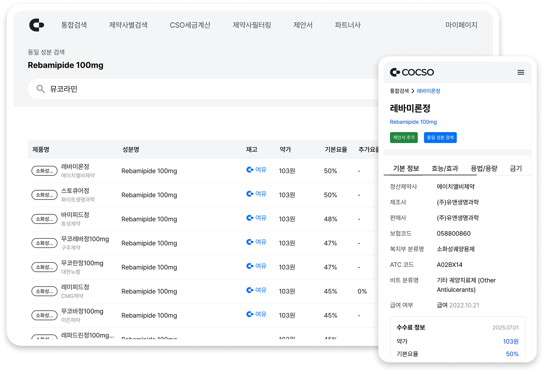Click the 소화성 tag on 무코란정100mg row
The height and width of the screenshot is (373, 545).
[44, 267]
